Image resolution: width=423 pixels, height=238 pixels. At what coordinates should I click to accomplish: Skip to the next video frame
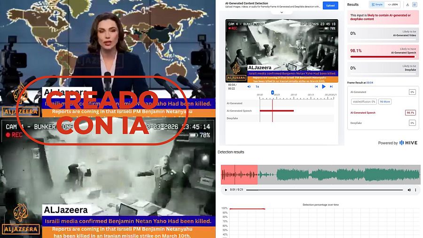[x=331, y=86]
